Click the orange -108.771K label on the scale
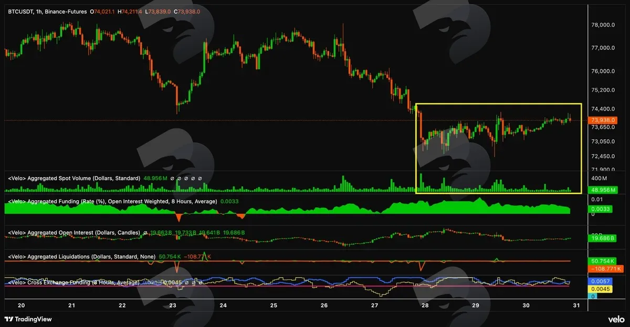This screenshot has height=327, width=630. pos(605,268)
